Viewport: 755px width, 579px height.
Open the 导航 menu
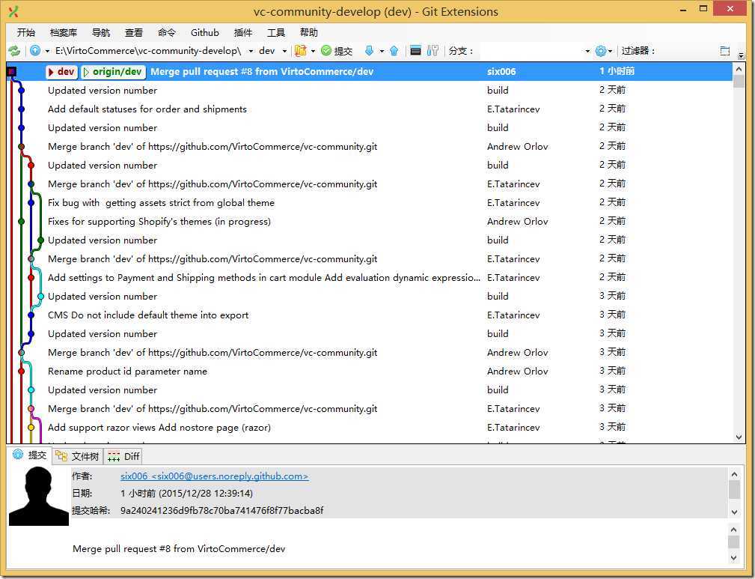pyautogui.click(x=100, y=32)
